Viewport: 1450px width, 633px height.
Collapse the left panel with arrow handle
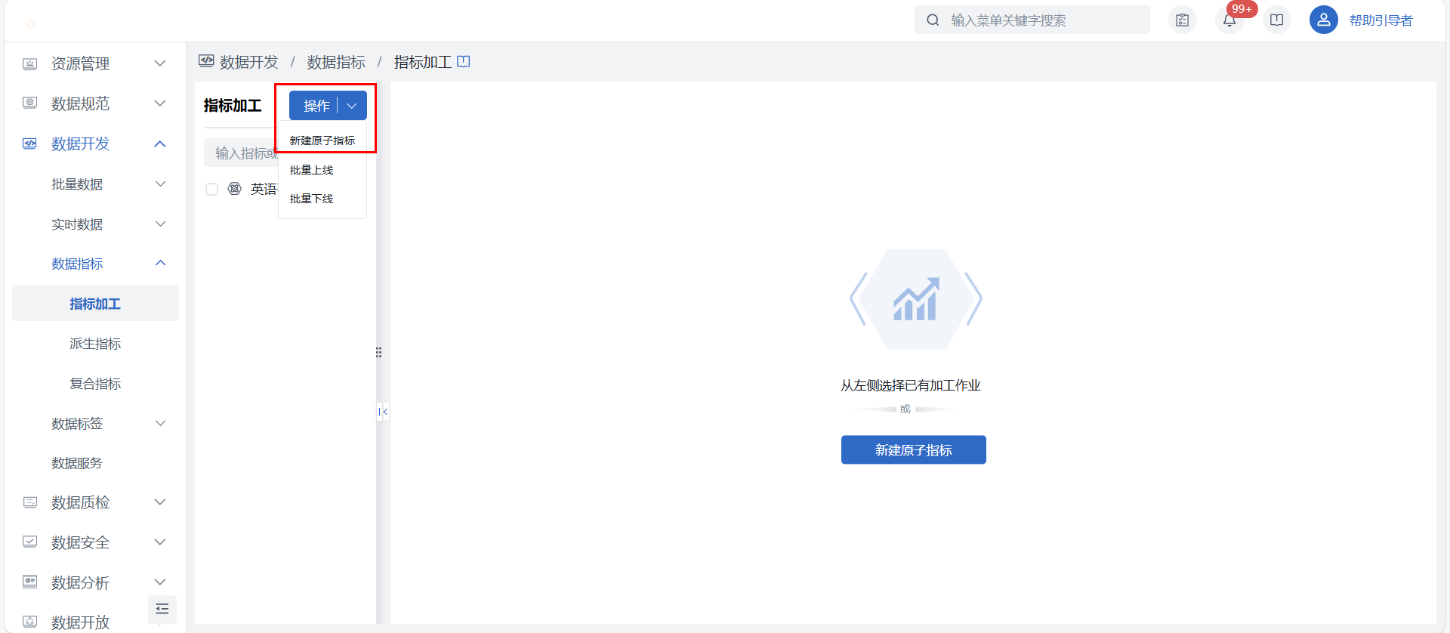(x=383, y=412)
